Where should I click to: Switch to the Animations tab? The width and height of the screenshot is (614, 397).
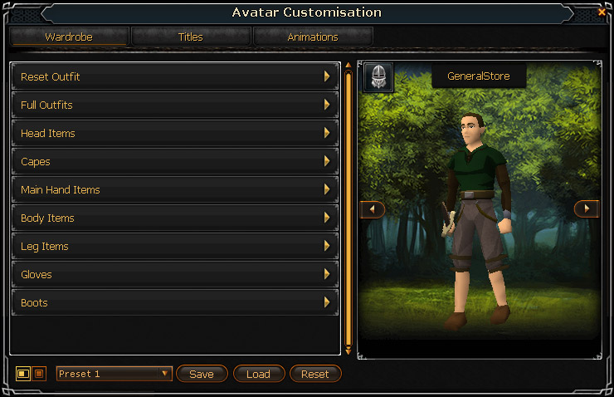(313, 37)
